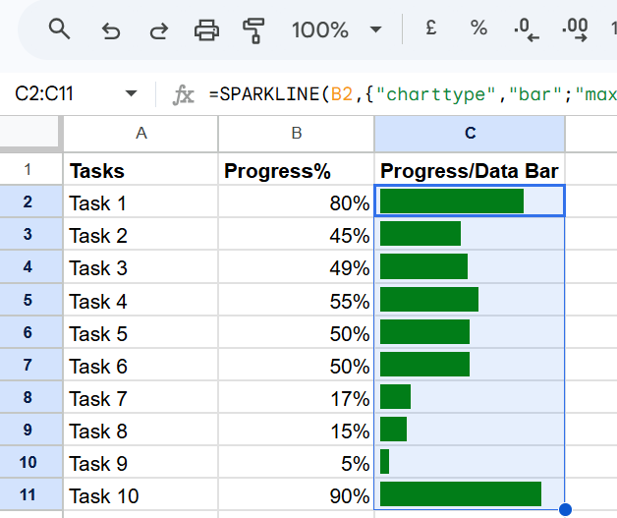Screen dimensions: 617x518
Task: Click the Tasks header cell
Action: (140, 169)
